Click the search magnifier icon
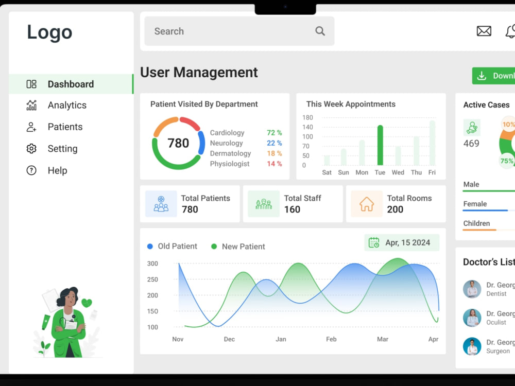The image size is (515, 386). coord(320,31)
